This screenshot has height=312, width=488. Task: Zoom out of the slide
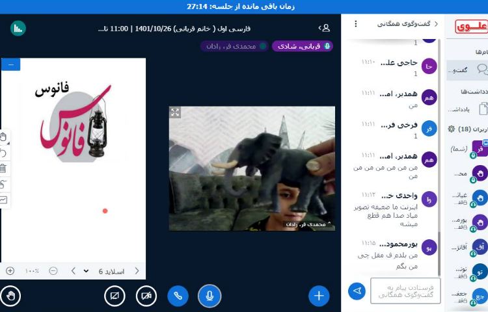pyautogui.click(x=53, y=271)
